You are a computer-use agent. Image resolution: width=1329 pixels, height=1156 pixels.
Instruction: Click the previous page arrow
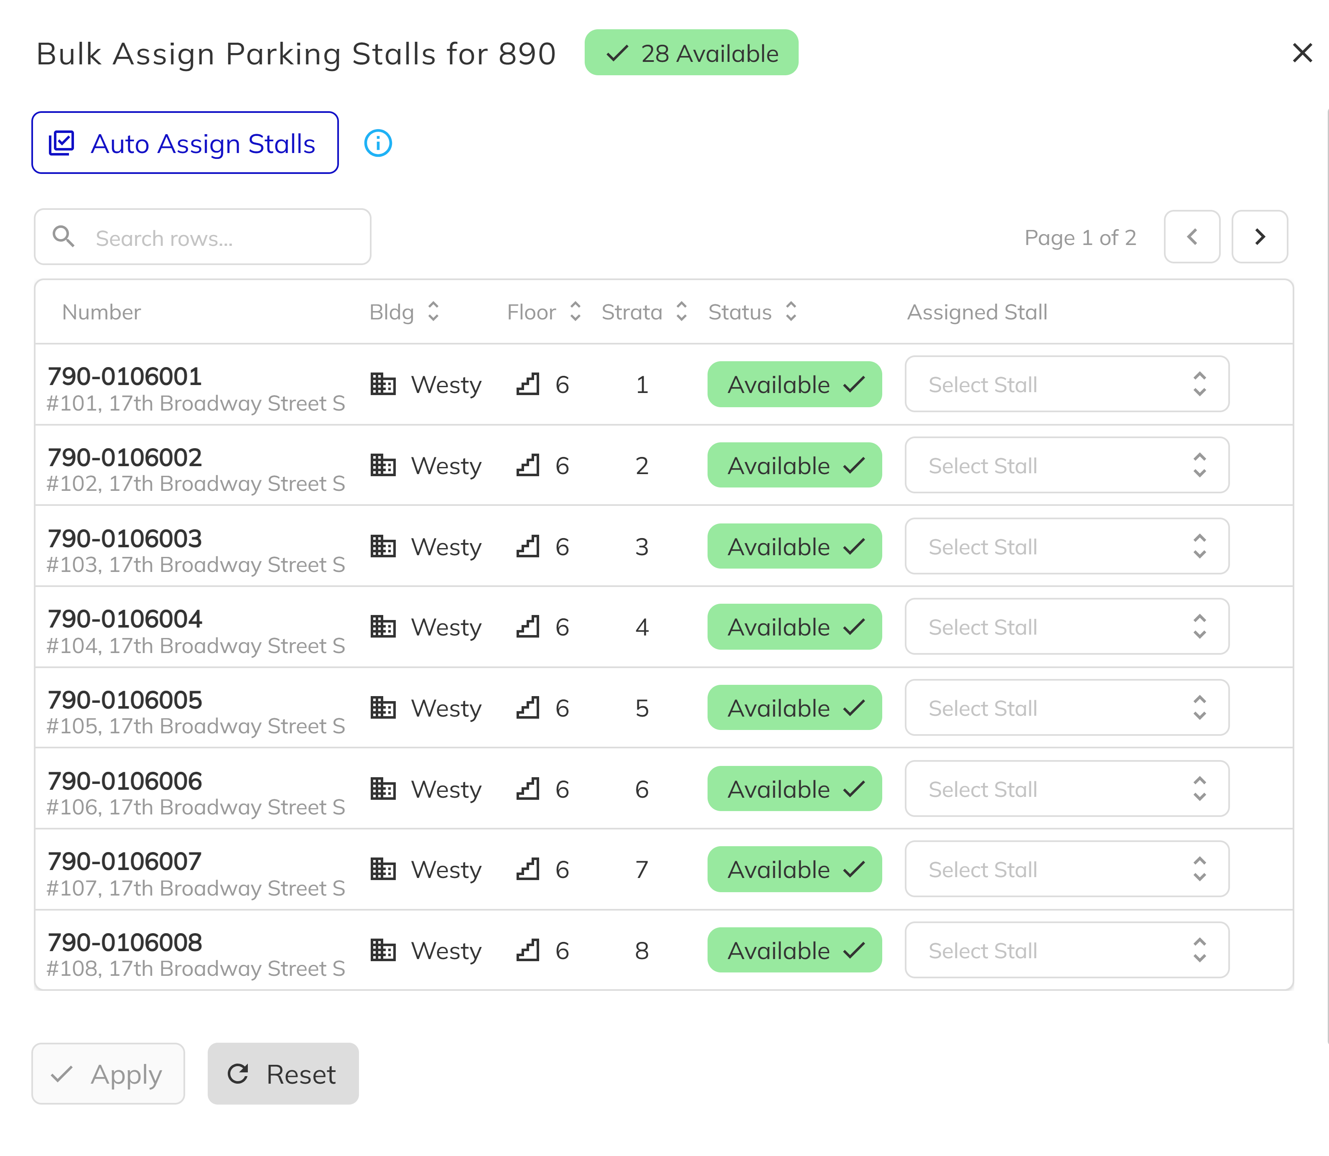pos(1192,237)
